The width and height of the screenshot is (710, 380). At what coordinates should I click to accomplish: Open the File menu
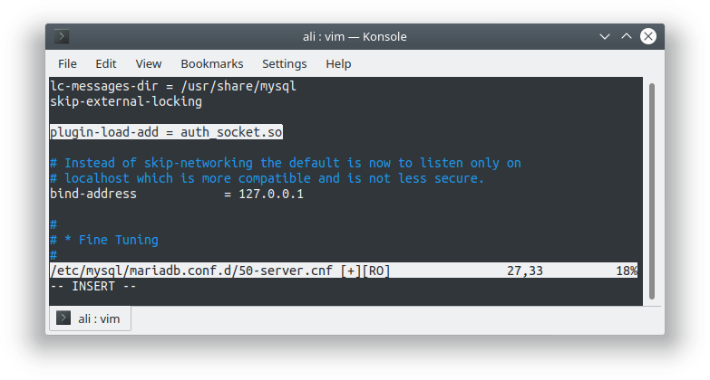click(68, 64)
